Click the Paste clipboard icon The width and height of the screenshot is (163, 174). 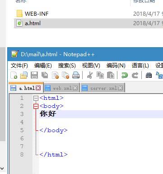[111, 75]
